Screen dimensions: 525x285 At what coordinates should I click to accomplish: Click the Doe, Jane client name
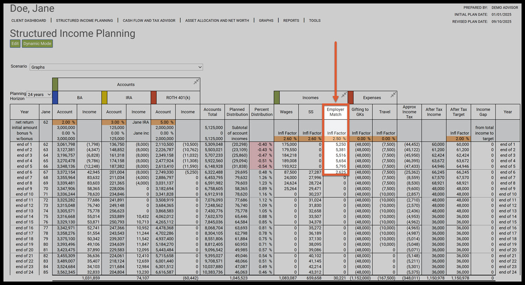coord(32,9)
